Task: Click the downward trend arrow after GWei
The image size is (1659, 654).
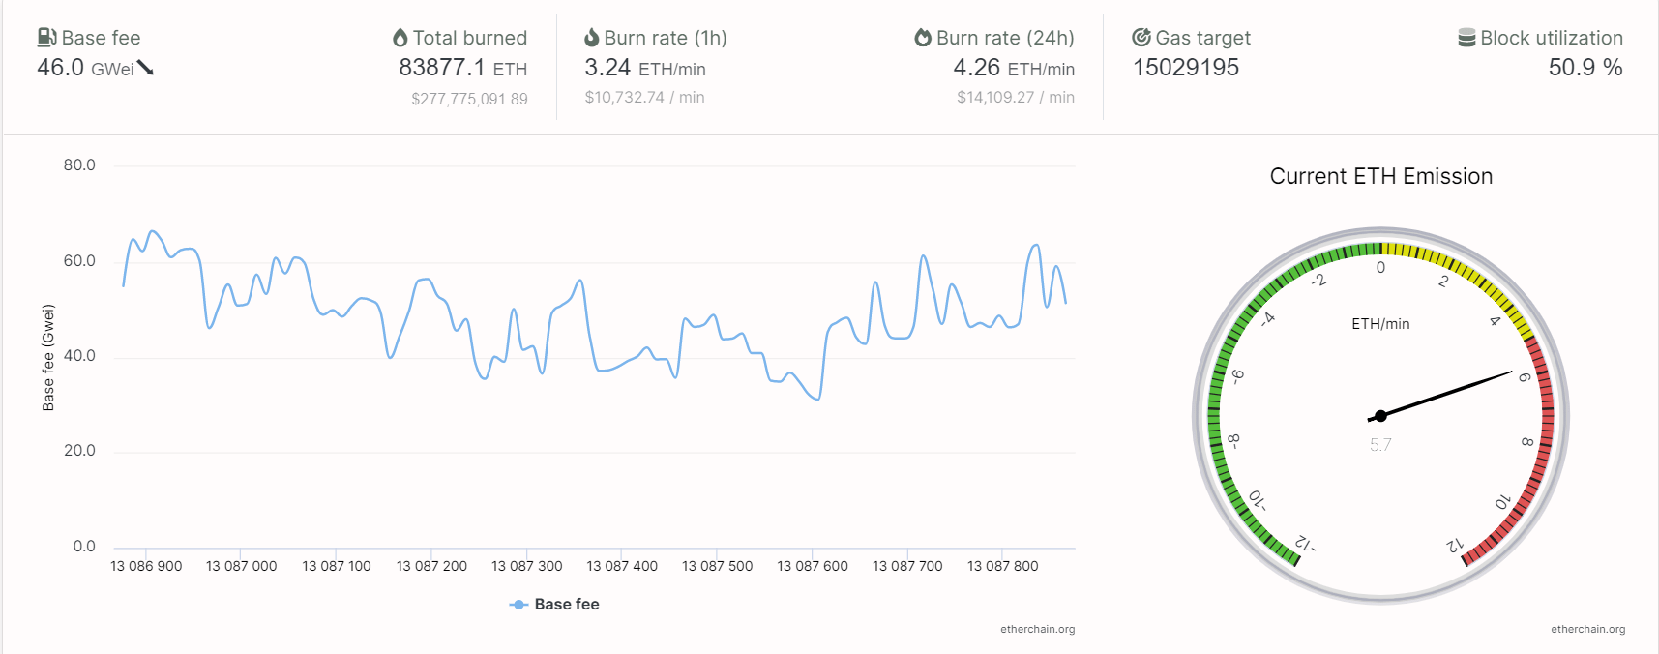Action: [x=146, y=68]
